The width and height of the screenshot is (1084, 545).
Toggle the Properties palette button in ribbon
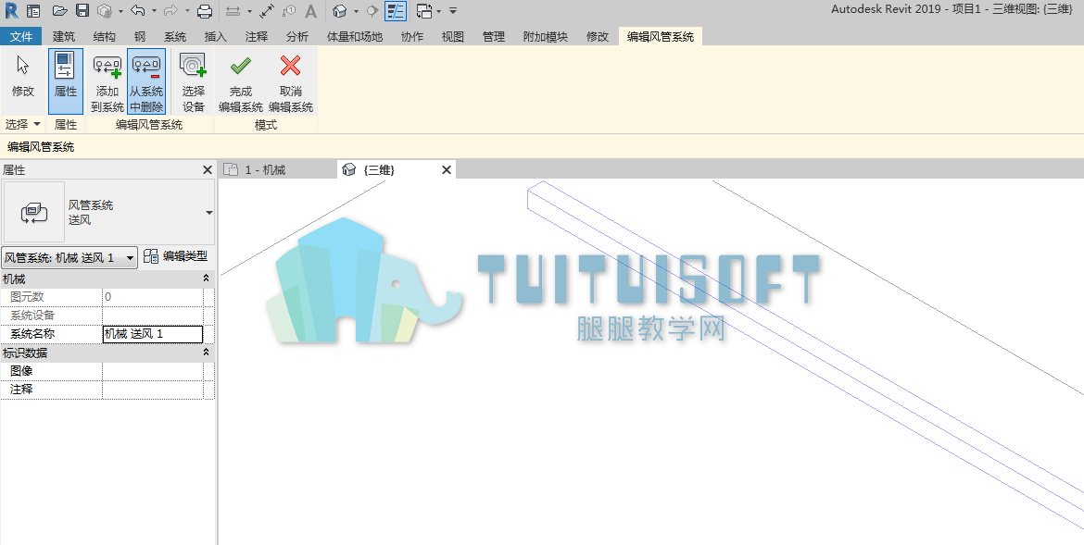click(x=66, y=81)
